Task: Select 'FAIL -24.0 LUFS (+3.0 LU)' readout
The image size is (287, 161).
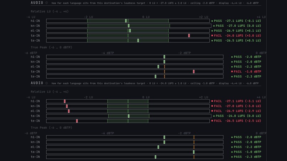Action: (x=236, y=36)
